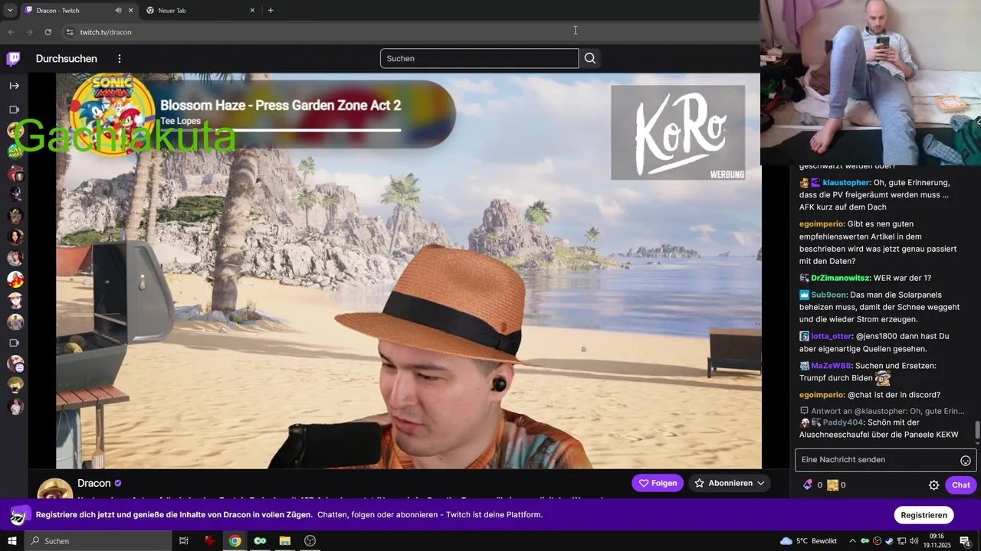This screenshot has height=551, width=981.
Task: Show hidden tray icons chevron
Action: 854,541
